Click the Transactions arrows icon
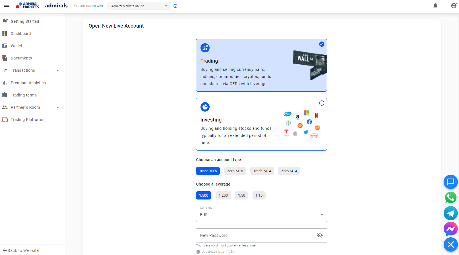Image resolution: width=459 pixels, height=255 pixels. (x=5, y=70)
